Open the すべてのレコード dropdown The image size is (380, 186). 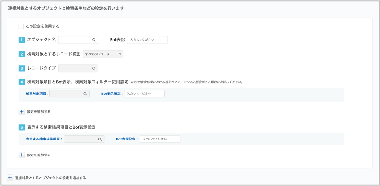(x=103, y=54)
